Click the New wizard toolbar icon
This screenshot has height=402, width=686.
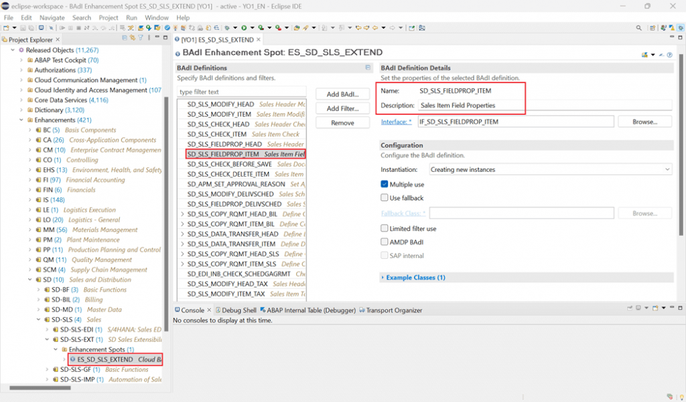click(7, 28)
